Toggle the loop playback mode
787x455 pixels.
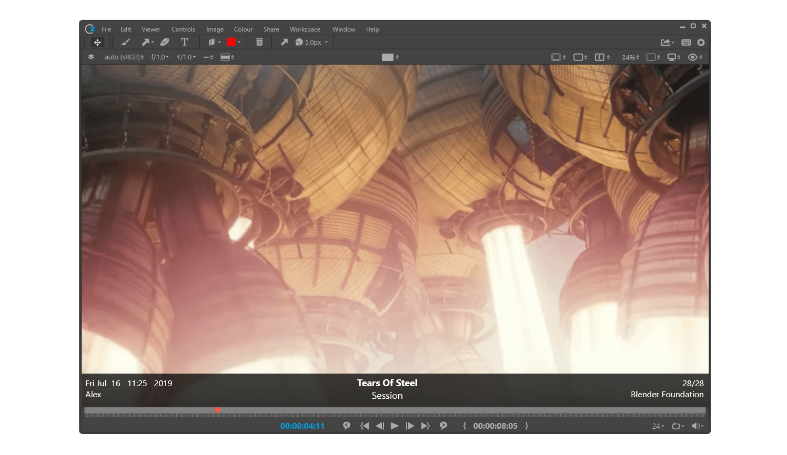tap(677, 426)
